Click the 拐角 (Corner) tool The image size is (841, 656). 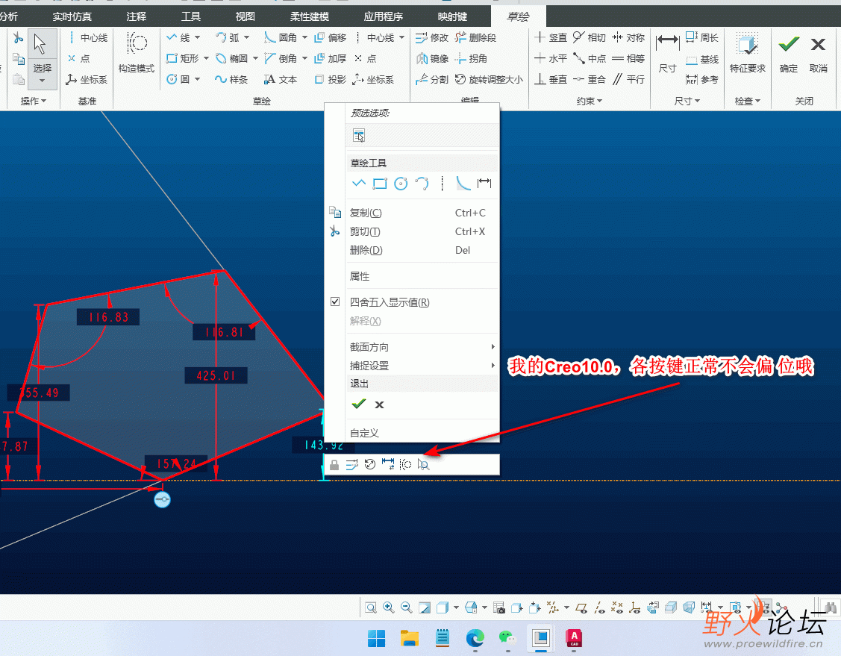tap(472, 58)
